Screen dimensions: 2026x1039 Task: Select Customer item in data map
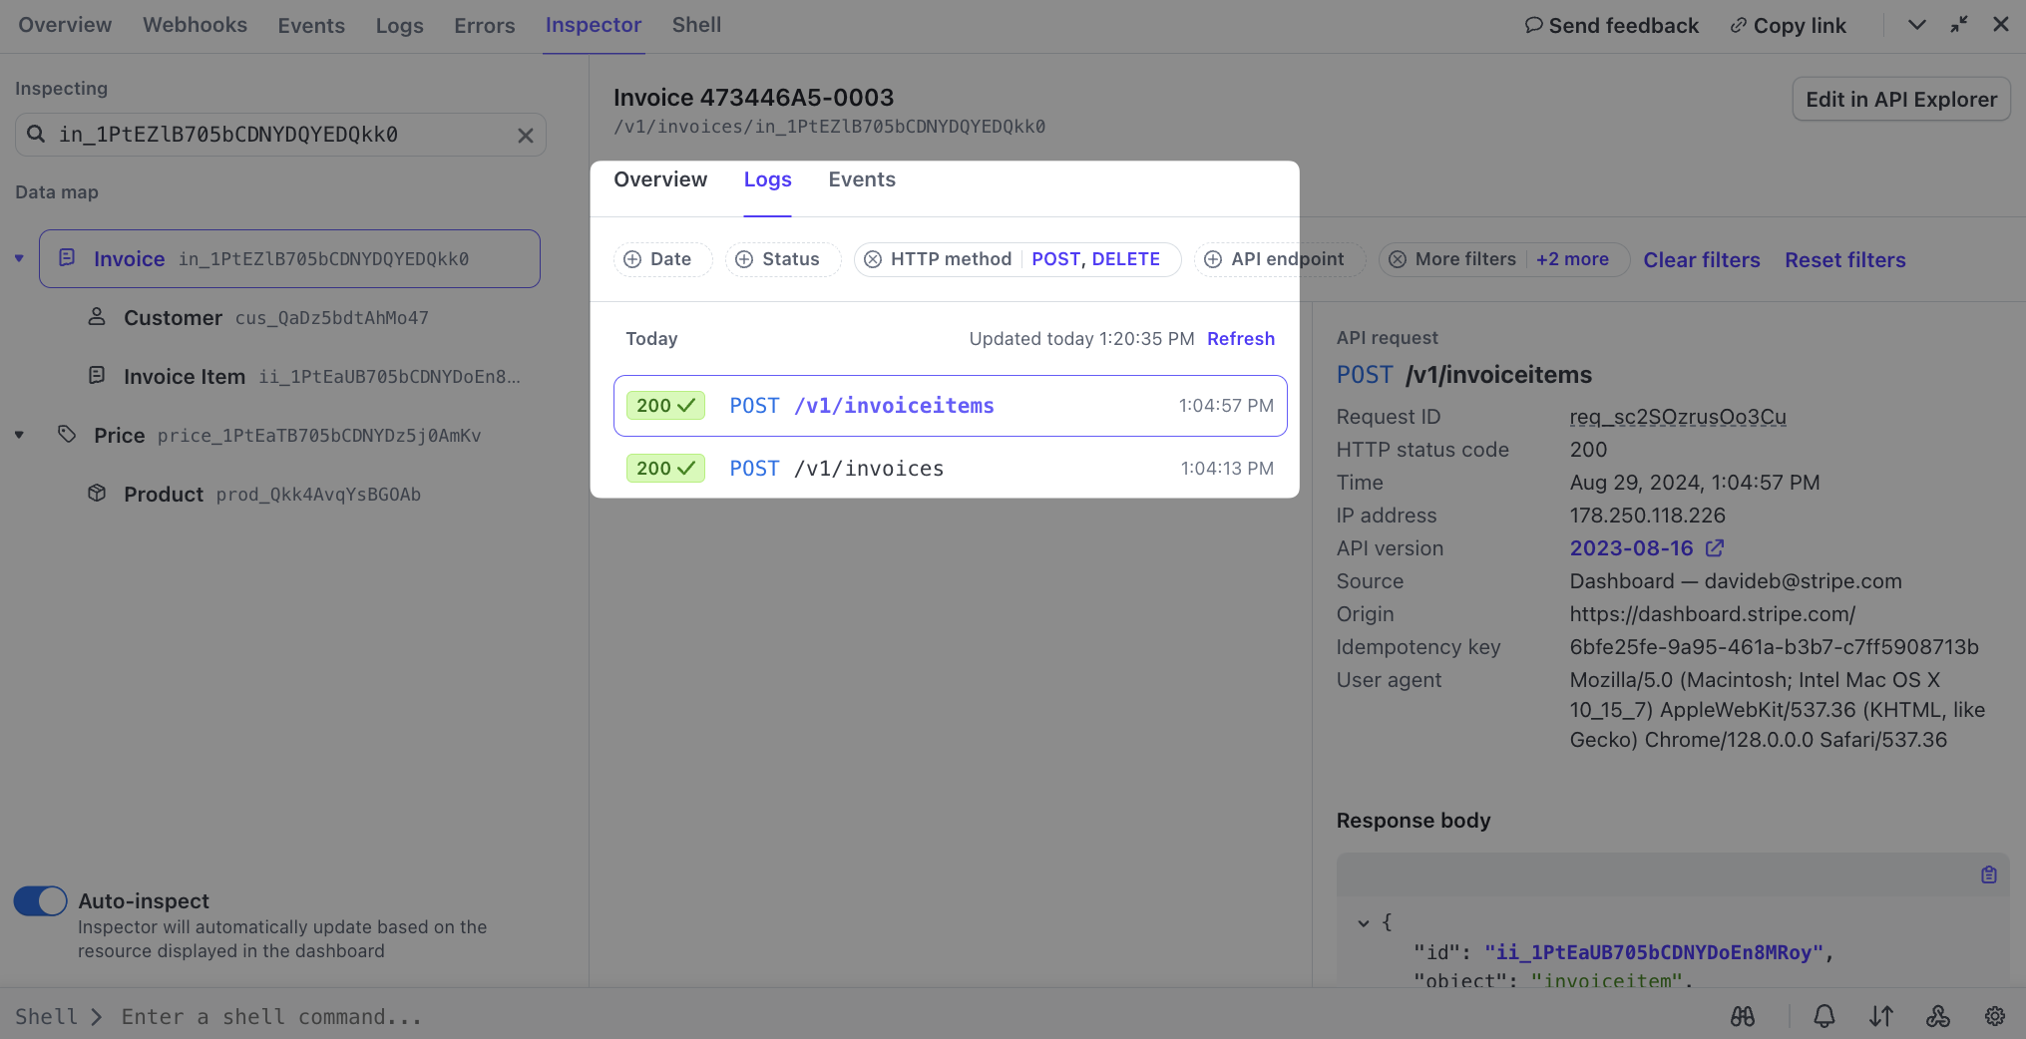(x=173, y=318)
